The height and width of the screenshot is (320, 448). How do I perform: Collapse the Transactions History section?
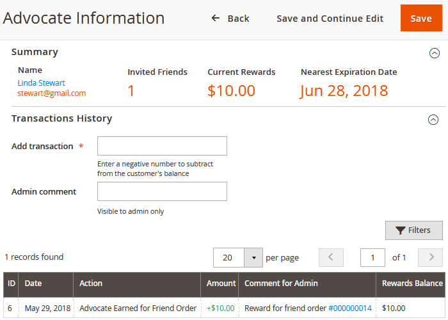pos(433,120)
